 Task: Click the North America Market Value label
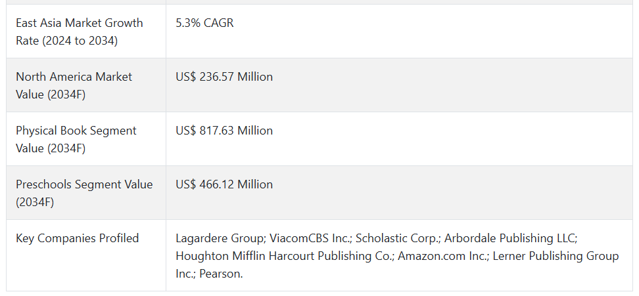(74, 85)
